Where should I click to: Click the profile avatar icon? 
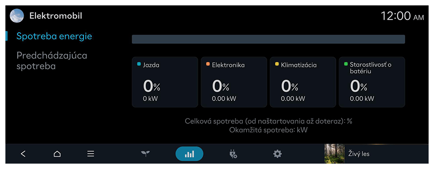pyautogui.click(x=17, y=16)
